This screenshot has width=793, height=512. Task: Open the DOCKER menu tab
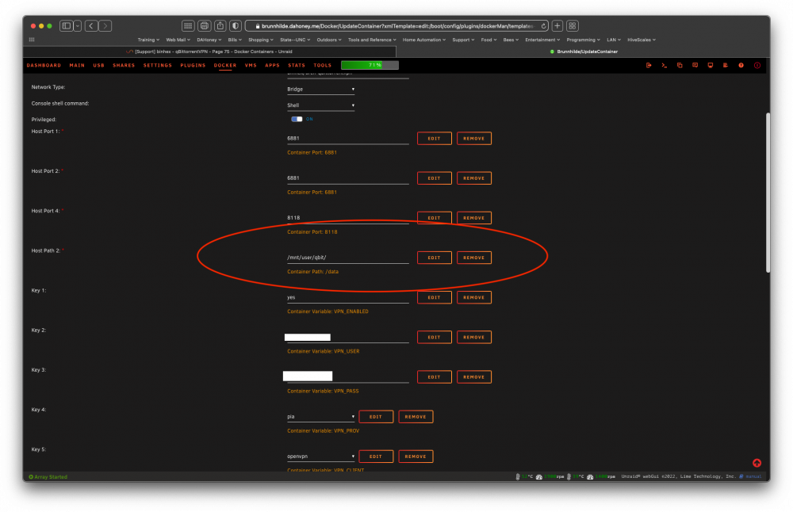[225, 65]
